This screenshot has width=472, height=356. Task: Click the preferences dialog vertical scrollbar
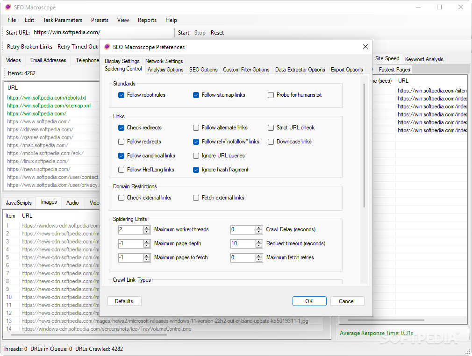click(364, 146)
